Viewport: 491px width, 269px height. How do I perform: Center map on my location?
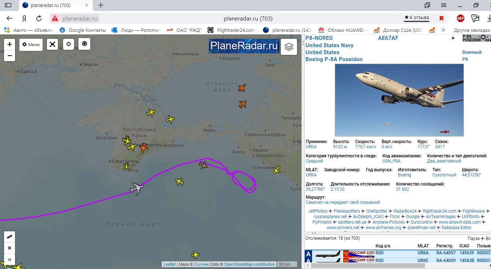pos(69,44)
